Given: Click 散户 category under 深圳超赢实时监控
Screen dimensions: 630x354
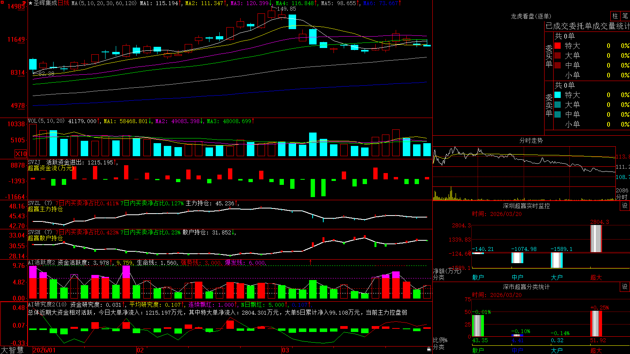Looking at the screenshot, I should pyautogui.click(x=478, y=277).
